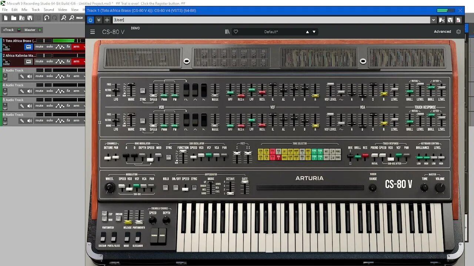This screenshot has width=474, height=266.
Task: Open the MIDI toolbar button
Action: pos(80,18)
